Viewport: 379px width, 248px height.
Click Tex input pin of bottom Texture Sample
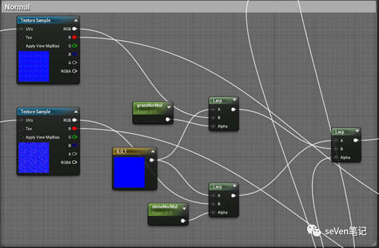(x=21, y=128)
